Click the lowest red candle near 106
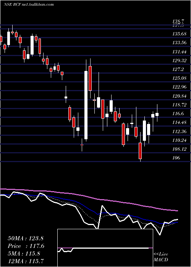 140,151
